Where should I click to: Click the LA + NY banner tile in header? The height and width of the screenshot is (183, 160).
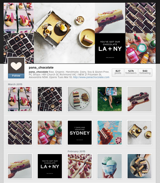[x=110, y=48]
